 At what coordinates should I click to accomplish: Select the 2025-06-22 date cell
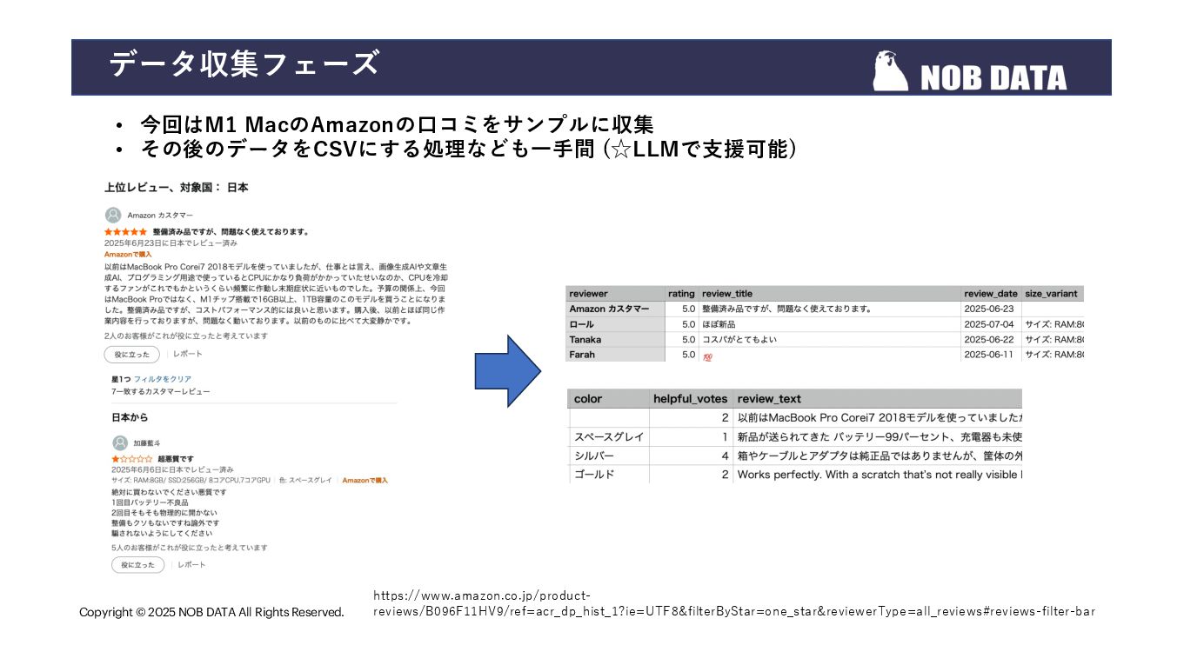[992, 339]
